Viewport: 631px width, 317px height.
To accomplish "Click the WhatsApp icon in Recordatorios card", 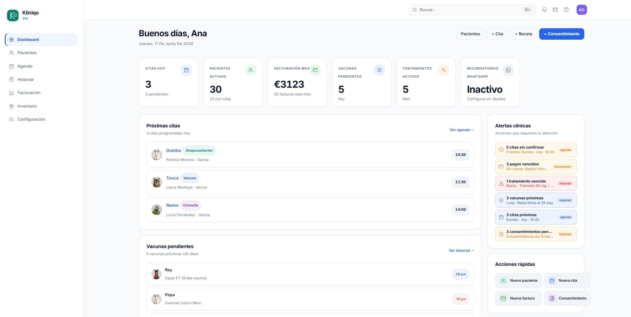I will (x=508, y=70).
